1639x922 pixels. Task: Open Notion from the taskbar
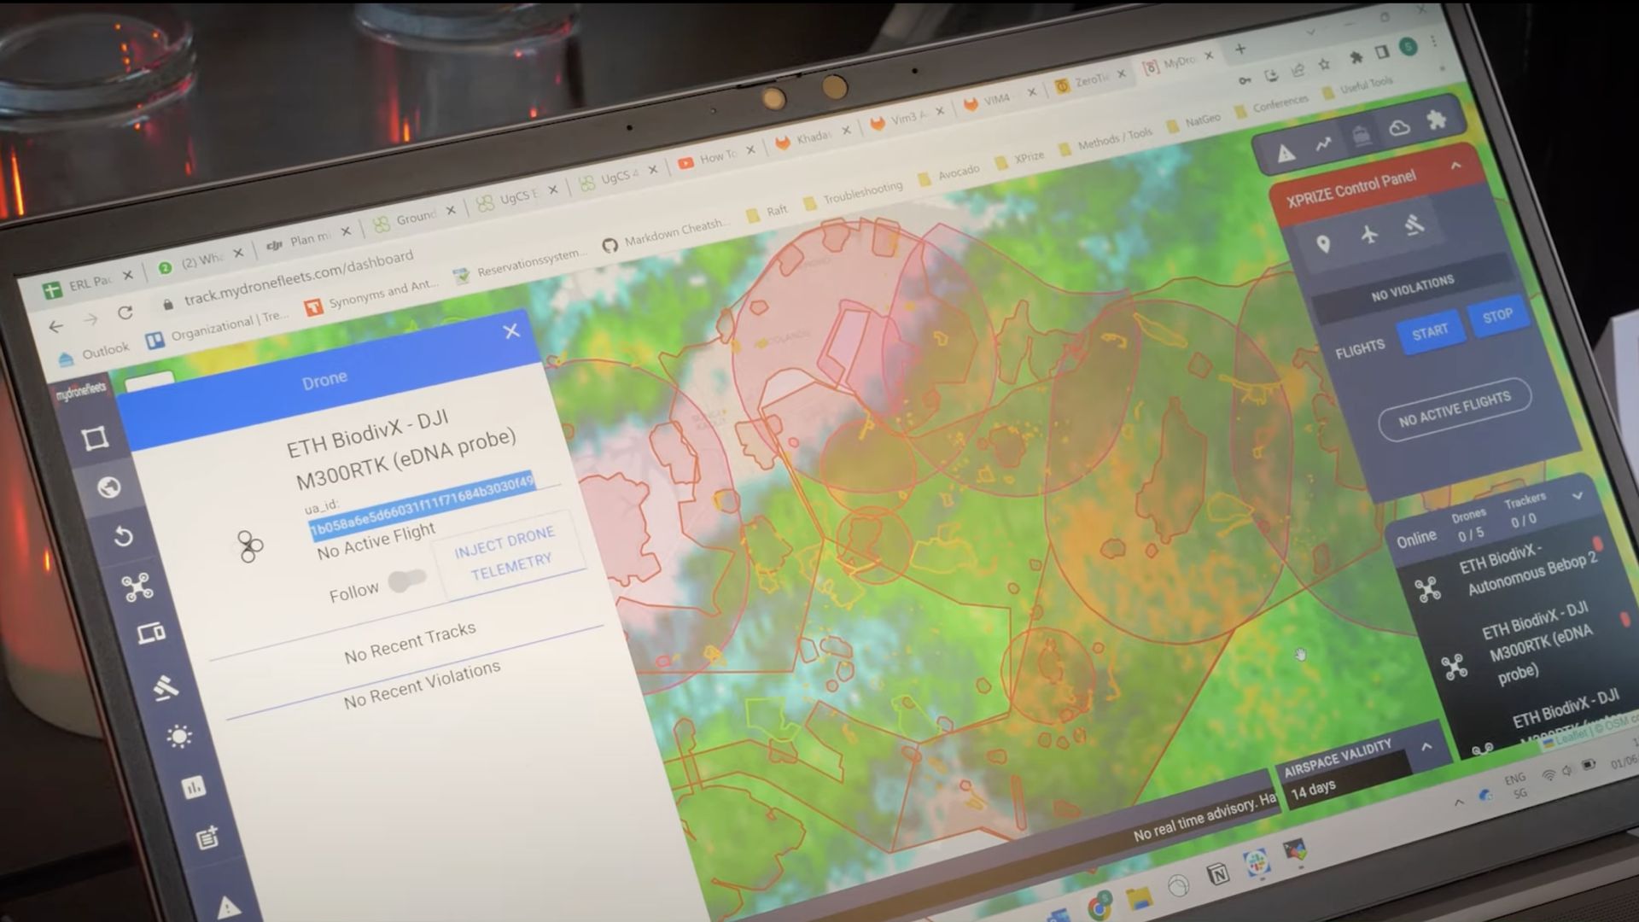1218,872
